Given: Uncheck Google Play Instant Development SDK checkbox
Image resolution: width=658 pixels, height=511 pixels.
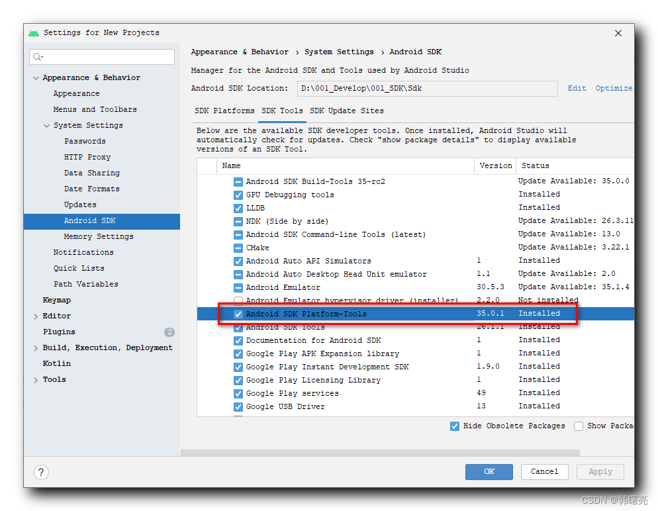Looking at the screenshot, I should (238, 367).
